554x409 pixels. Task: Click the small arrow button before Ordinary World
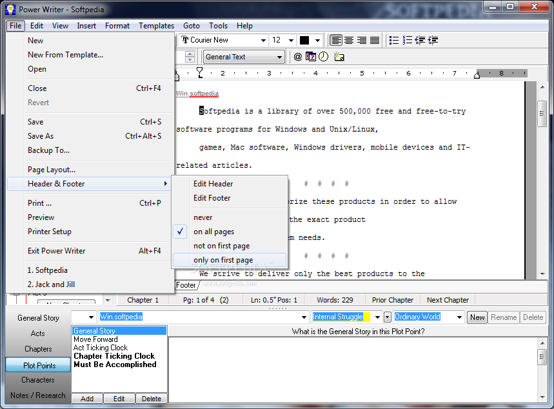coord(388,317)
